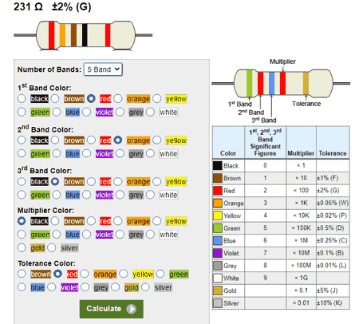Select brown radio for 3rd band
Image resolution: width=359 pixels, height=324 pixels.
(55, 182)
